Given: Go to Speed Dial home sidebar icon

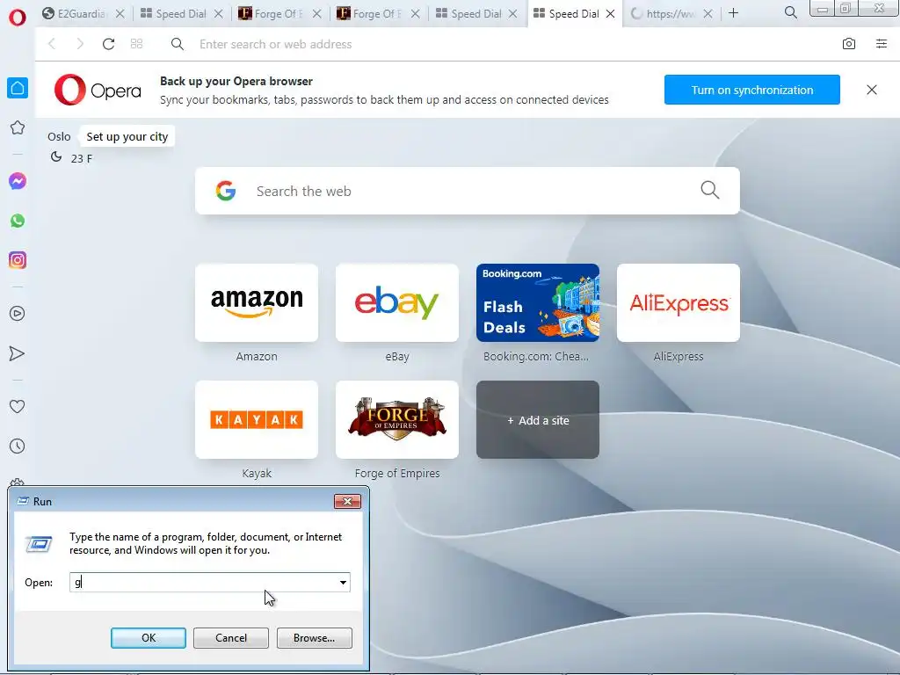Looking at the screenshot, I should pos(18,88).
